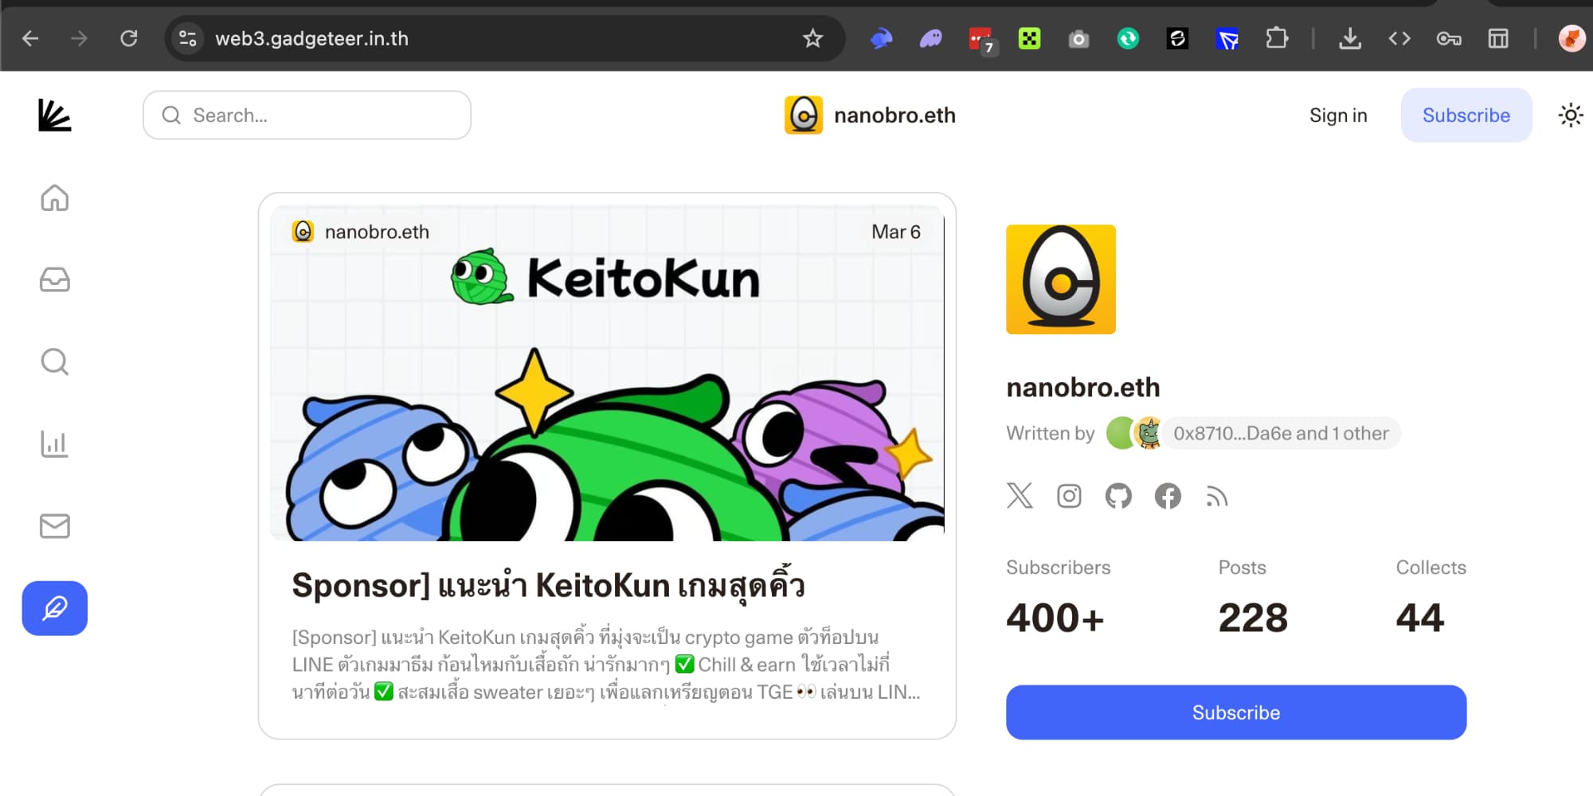This screenshot has width=1593, height=796.
Task: Click the blue feather write button
Action: (54, 608)
